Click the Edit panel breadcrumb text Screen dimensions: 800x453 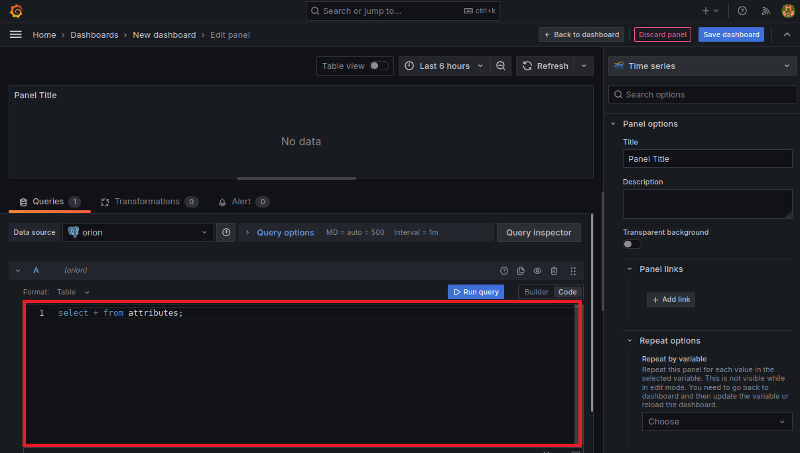(230, 34)
